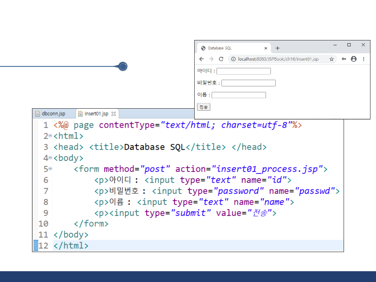View site info icon beside localhost URL
The width and height of the screenshot is (376, 282).
coord(233,59)
